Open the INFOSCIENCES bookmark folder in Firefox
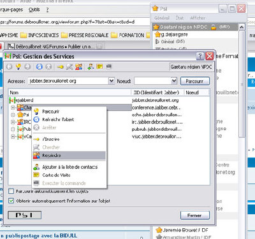The width and height of the screenshot is (255, 239). point(40,35)
